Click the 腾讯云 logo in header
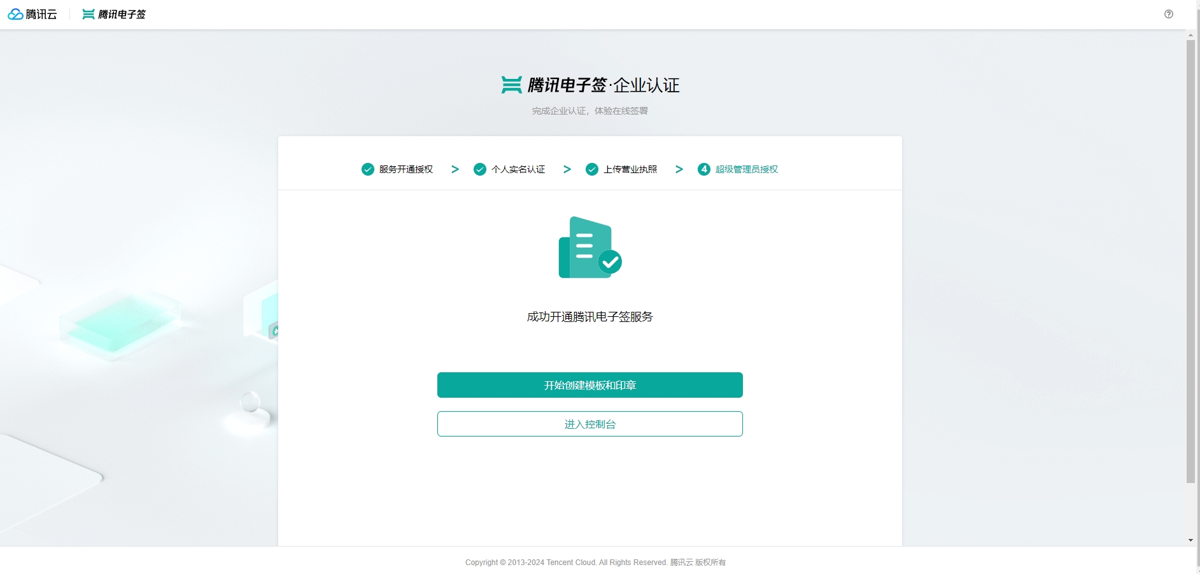The image size is (1200, 574). (32, 14)
